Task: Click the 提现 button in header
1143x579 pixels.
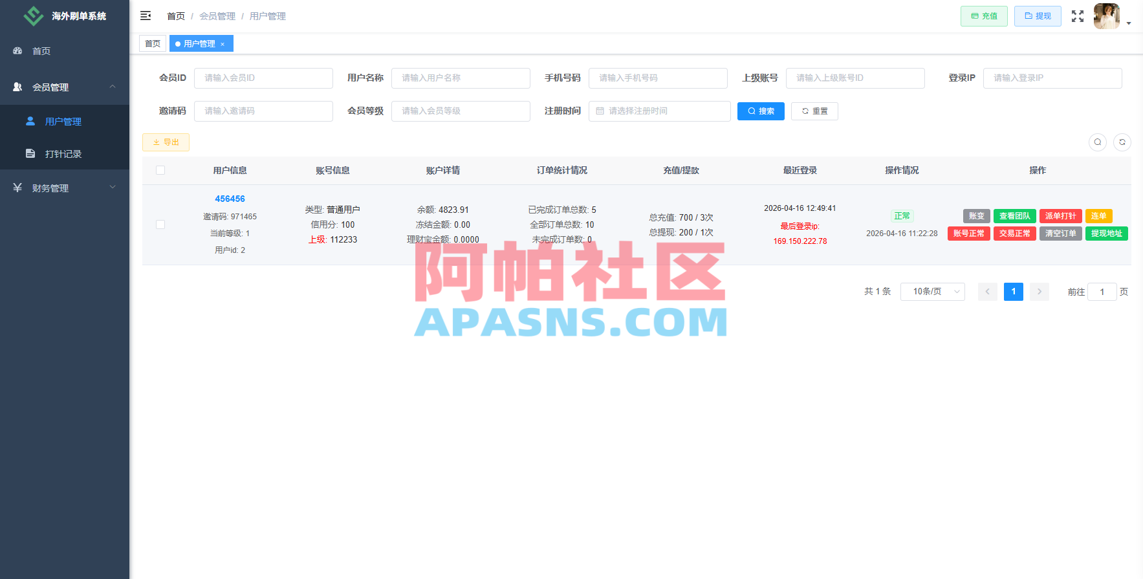Action: [1038, 16]
